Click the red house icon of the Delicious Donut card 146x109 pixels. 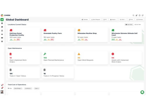point(11,30)
